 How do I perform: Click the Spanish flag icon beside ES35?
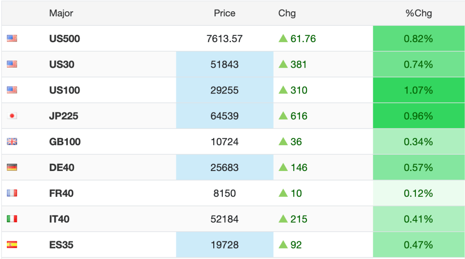click(12, 244)
